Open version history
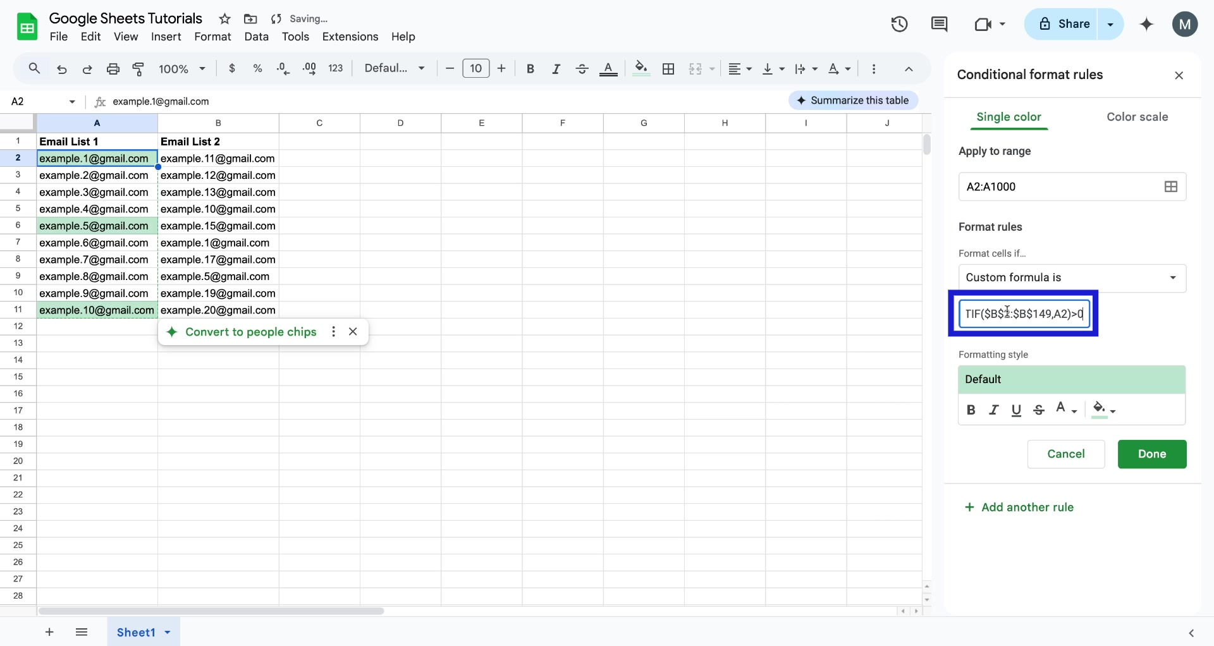The width and height of the screenshot is (1214, 646). click(x=898, y=24)
